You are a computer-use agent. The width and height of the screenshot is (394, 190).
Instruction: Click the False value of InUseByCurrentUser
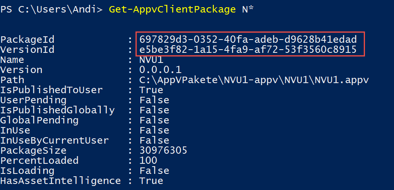coord(154,140)
